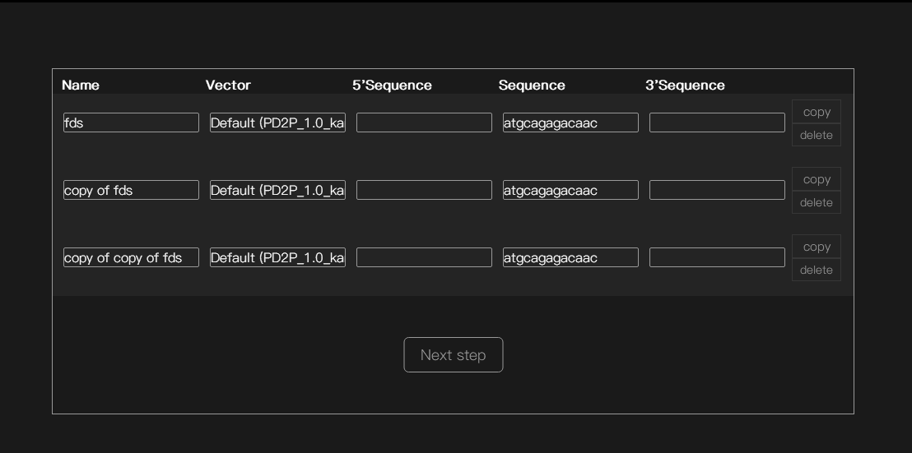Copy the 'copy of fds' row

click(x=816, y=179)
